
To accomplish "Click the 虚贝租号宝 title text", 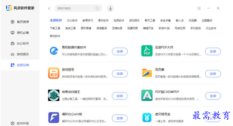I will coord(163,114).
